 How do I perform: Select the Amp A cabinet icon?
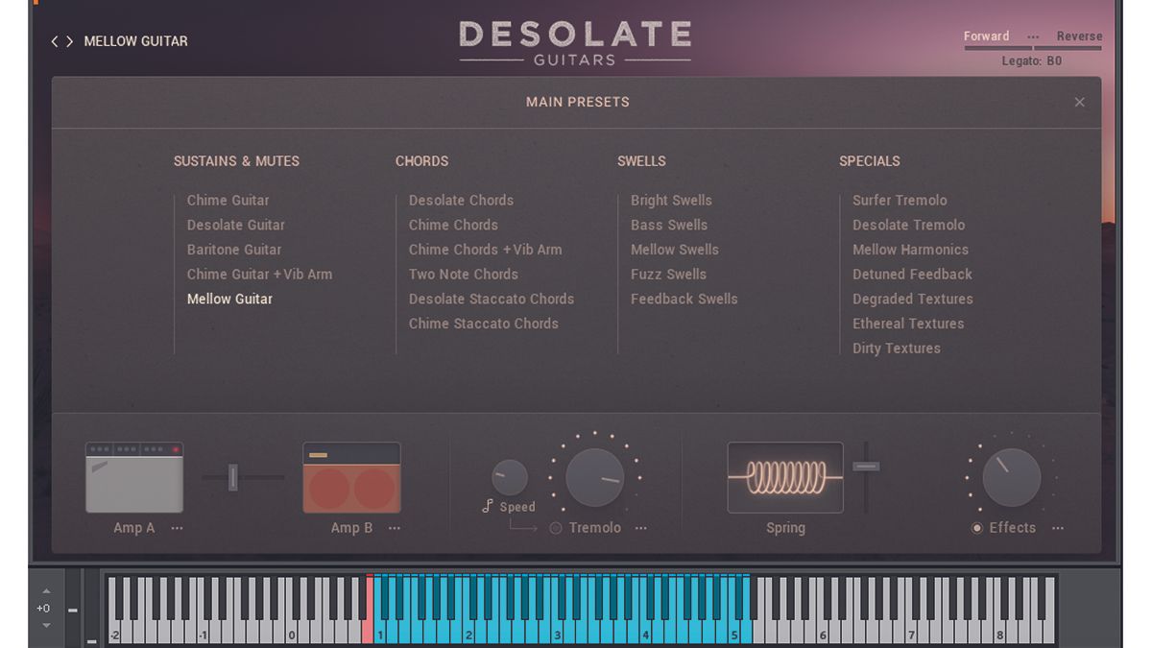click(x=134, y=477)
